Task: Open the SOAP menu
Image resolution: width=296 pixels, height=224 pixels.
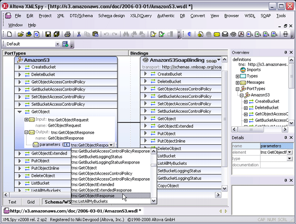Action: tap(265, 16)
